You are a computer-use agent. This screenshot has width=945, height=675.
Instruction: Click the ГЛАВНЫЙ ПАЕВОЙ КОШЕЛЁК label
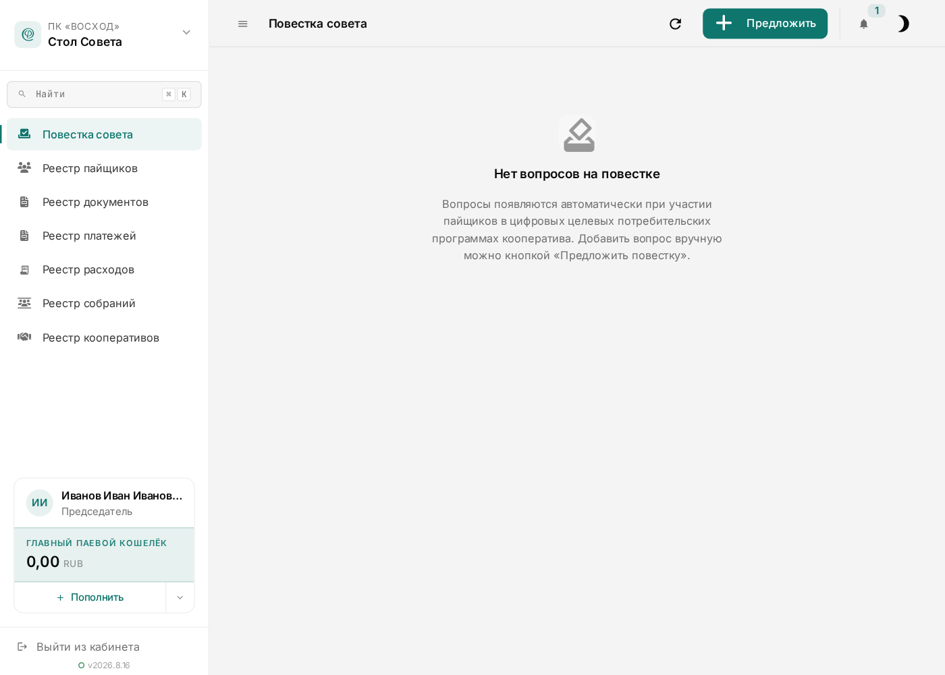(x=97, y=543)
